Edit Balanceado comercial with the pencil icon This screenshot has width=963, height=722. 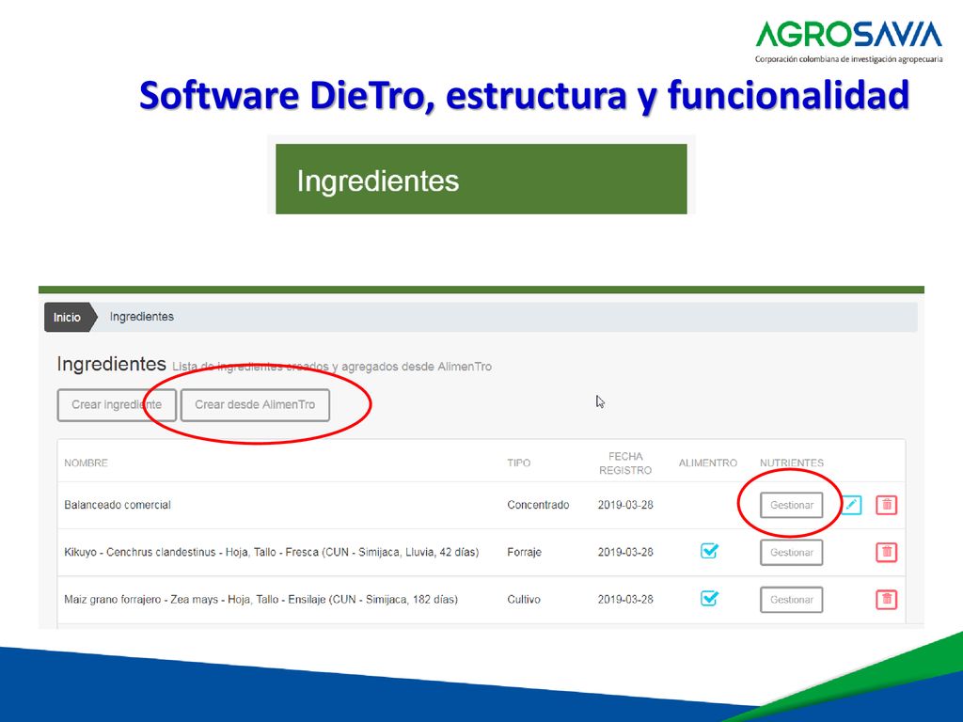[x=851, y=505]
